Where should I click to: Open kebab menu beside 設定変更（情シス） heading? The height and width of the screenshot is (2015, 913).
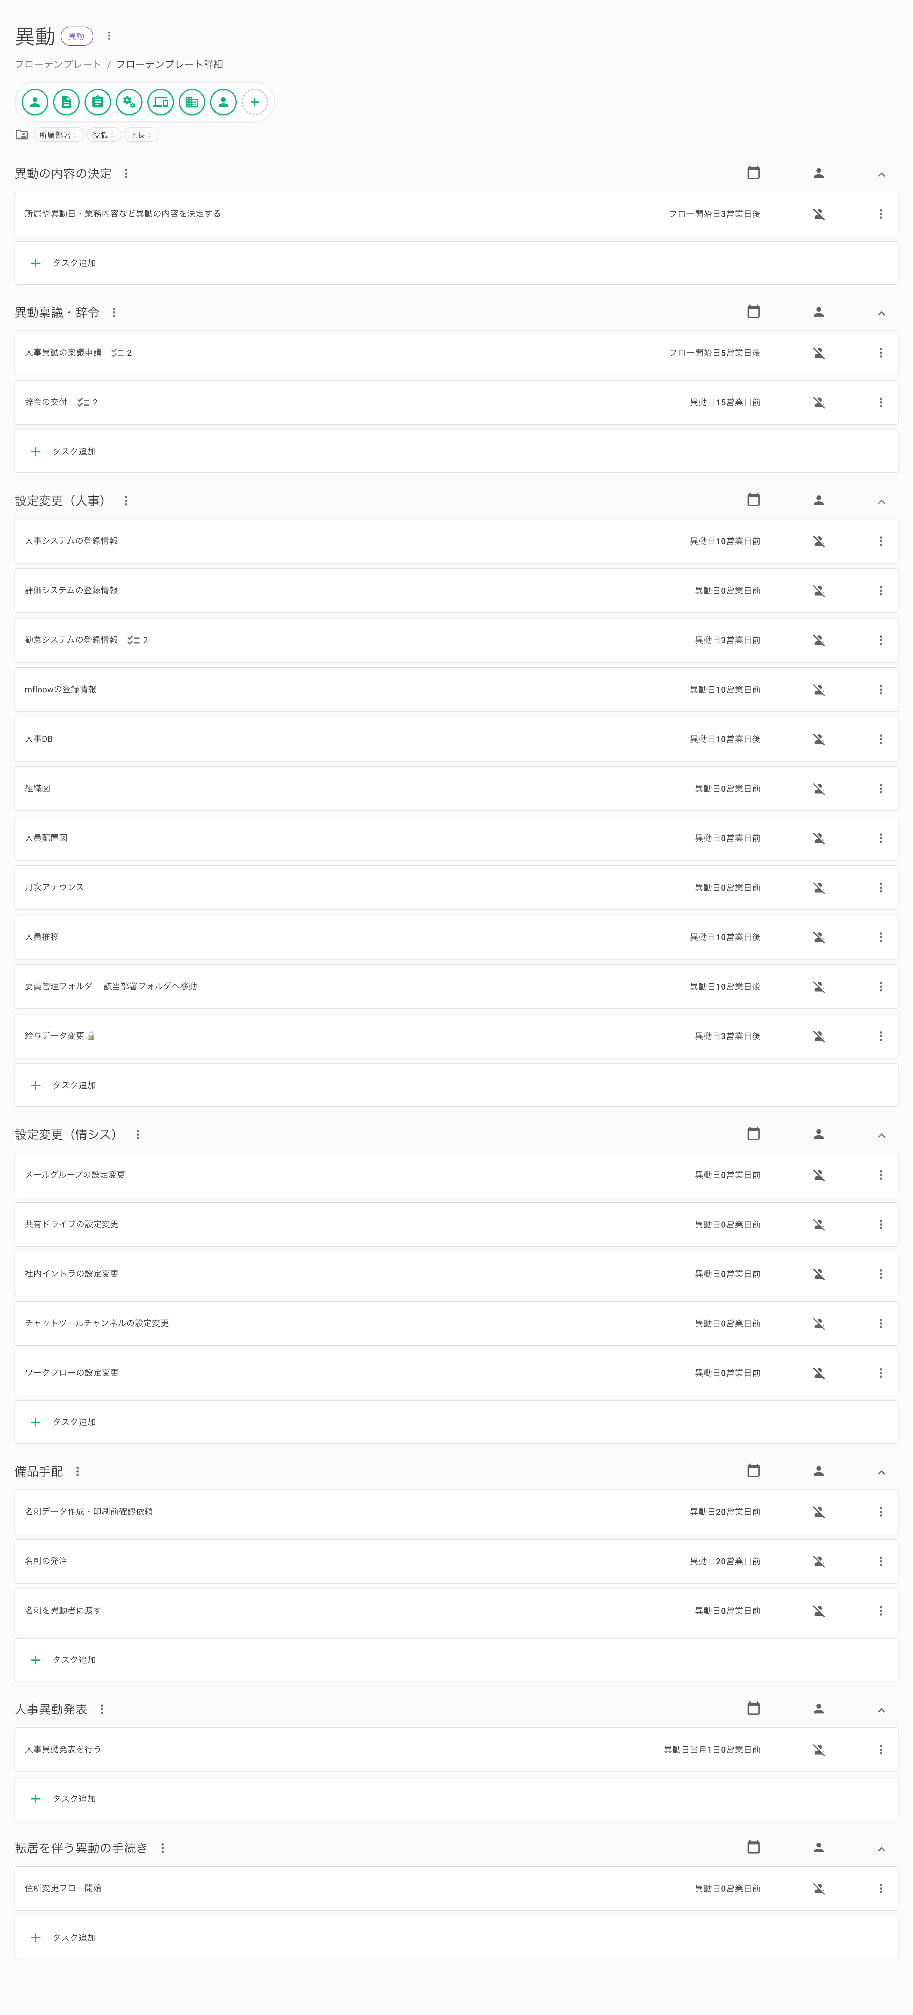(138, 1135)
